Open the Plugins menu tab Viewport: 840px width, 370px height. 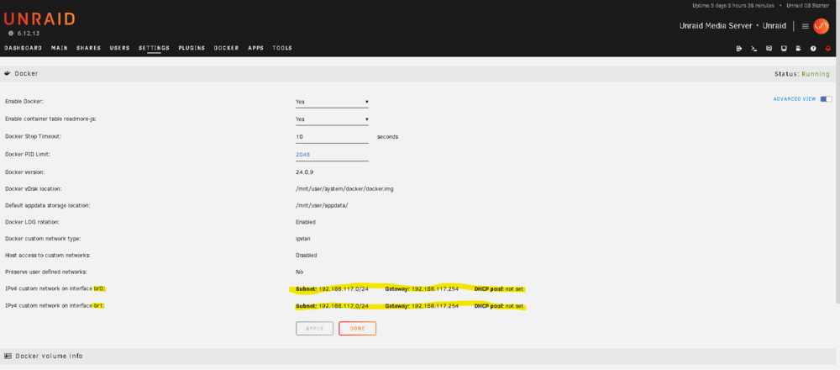click(x=192, y=48)
